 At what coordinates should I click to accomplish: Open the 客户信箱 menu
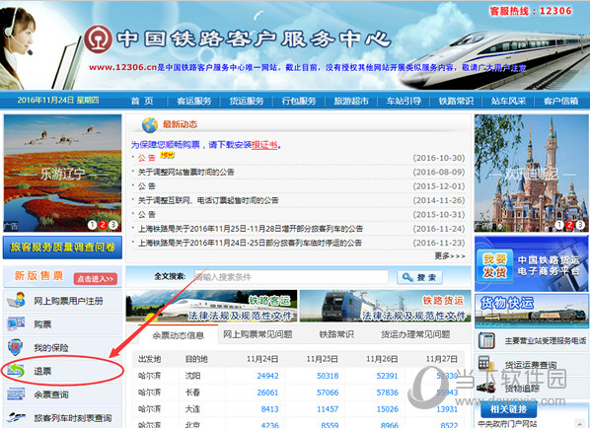click(560, 101)
